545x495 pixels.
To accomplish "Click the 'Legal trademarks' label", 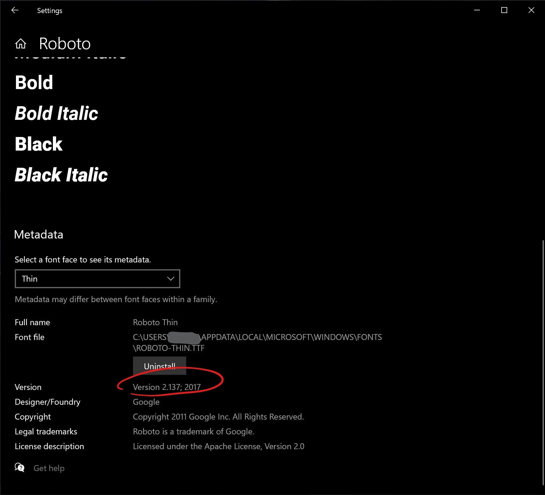I will coord(46,431).
